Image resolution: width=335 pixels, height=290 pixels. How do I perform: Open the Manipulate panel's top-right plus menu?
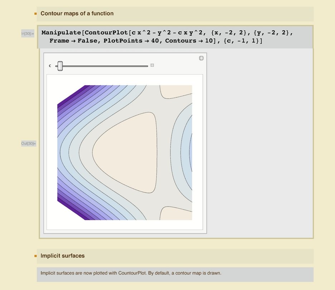201,58
